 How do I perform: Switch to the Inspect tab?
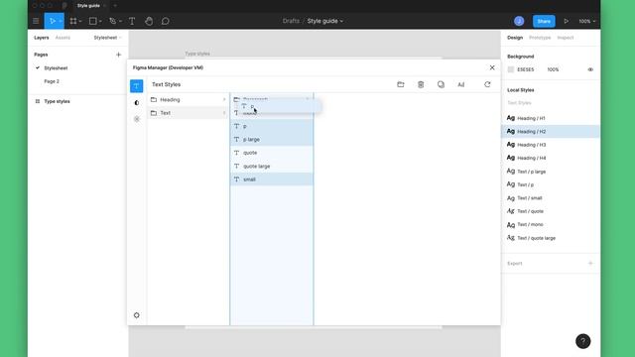[x=566, y=38]
